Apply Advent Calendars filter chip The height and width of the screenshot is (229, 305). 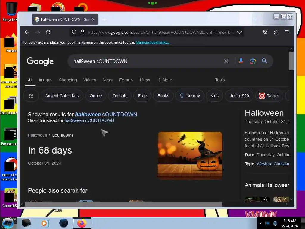(x=62, y=96)
